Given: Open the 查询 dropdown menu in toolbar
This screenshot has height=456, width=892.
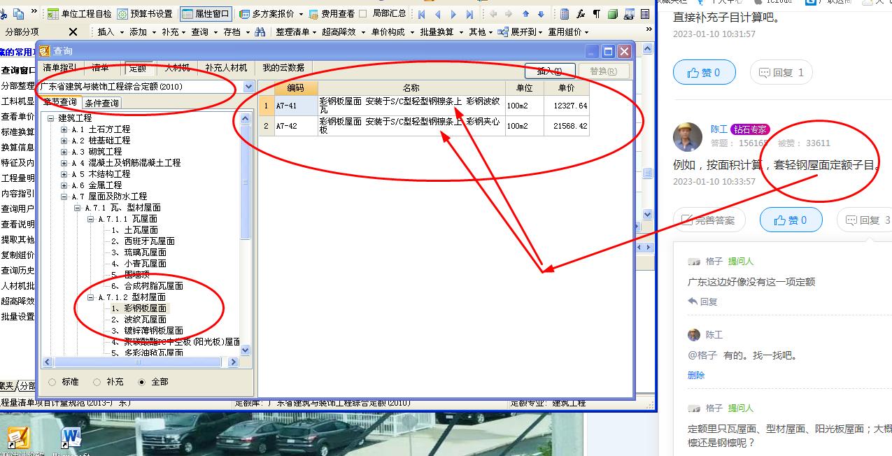Looking at the screenshot, I should tap(204, 32).
